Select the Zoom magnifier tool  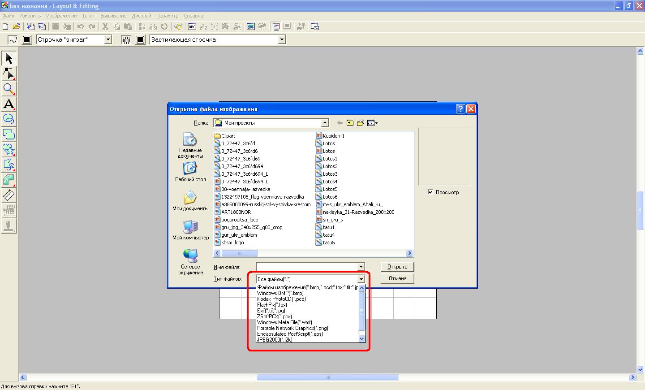[x=9, y=89]
